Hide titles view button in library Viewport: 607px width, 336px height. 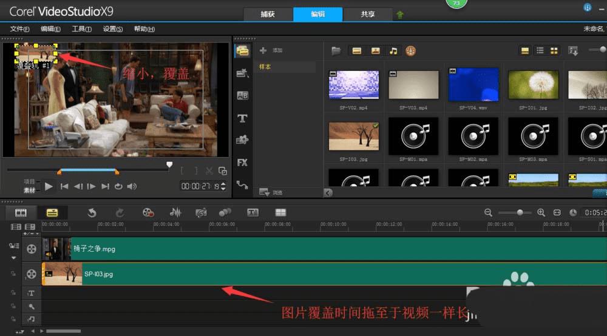coord(525,51)
